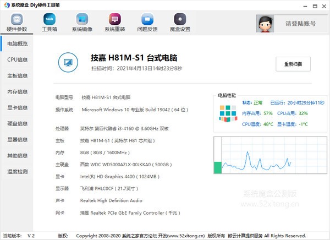Image resolution: width=330 pixels, height=240 pixels.
Task: Click the Realtek High Definition Audio value
Action: (111, 200)
